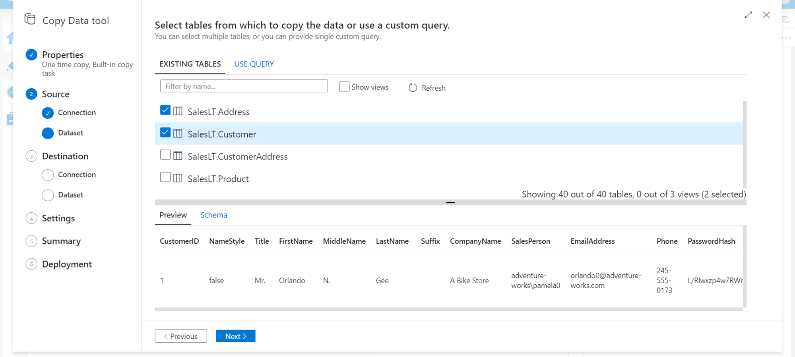
Task: Click the Copy Data tool icon
Action: [x=30, y=19]
